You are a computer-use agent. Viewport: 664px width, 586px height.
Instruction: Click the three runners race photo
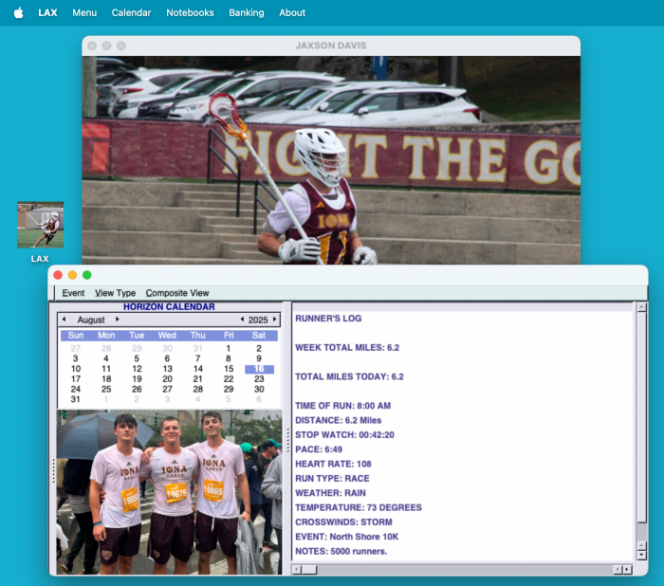[169, 491]
